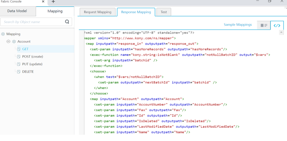Image resolution: width=287 pixels, height=141 pixels.
Task: Open the Data Model tab
Action: tap(17, 11)
